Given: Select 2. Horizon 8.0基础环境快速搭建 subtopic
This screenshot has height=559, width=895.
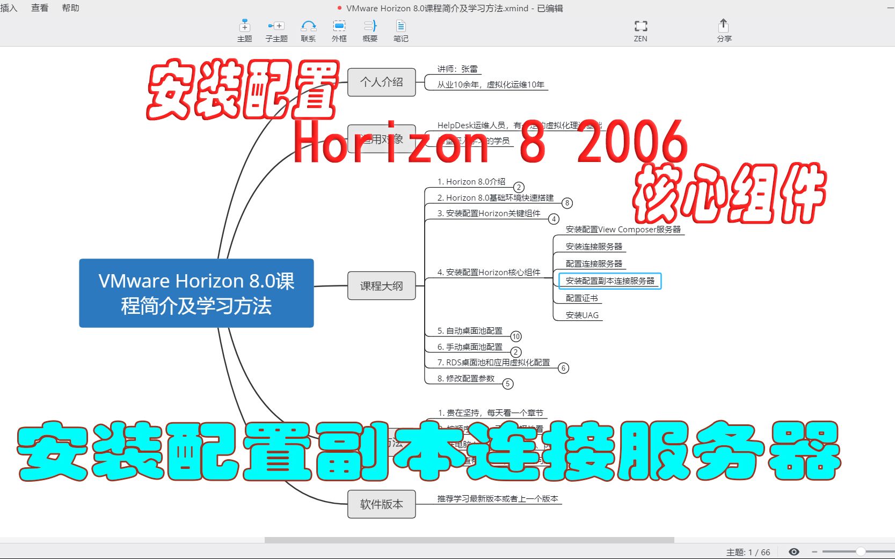Looking at the screenshot, I should (x=495, y=197).
